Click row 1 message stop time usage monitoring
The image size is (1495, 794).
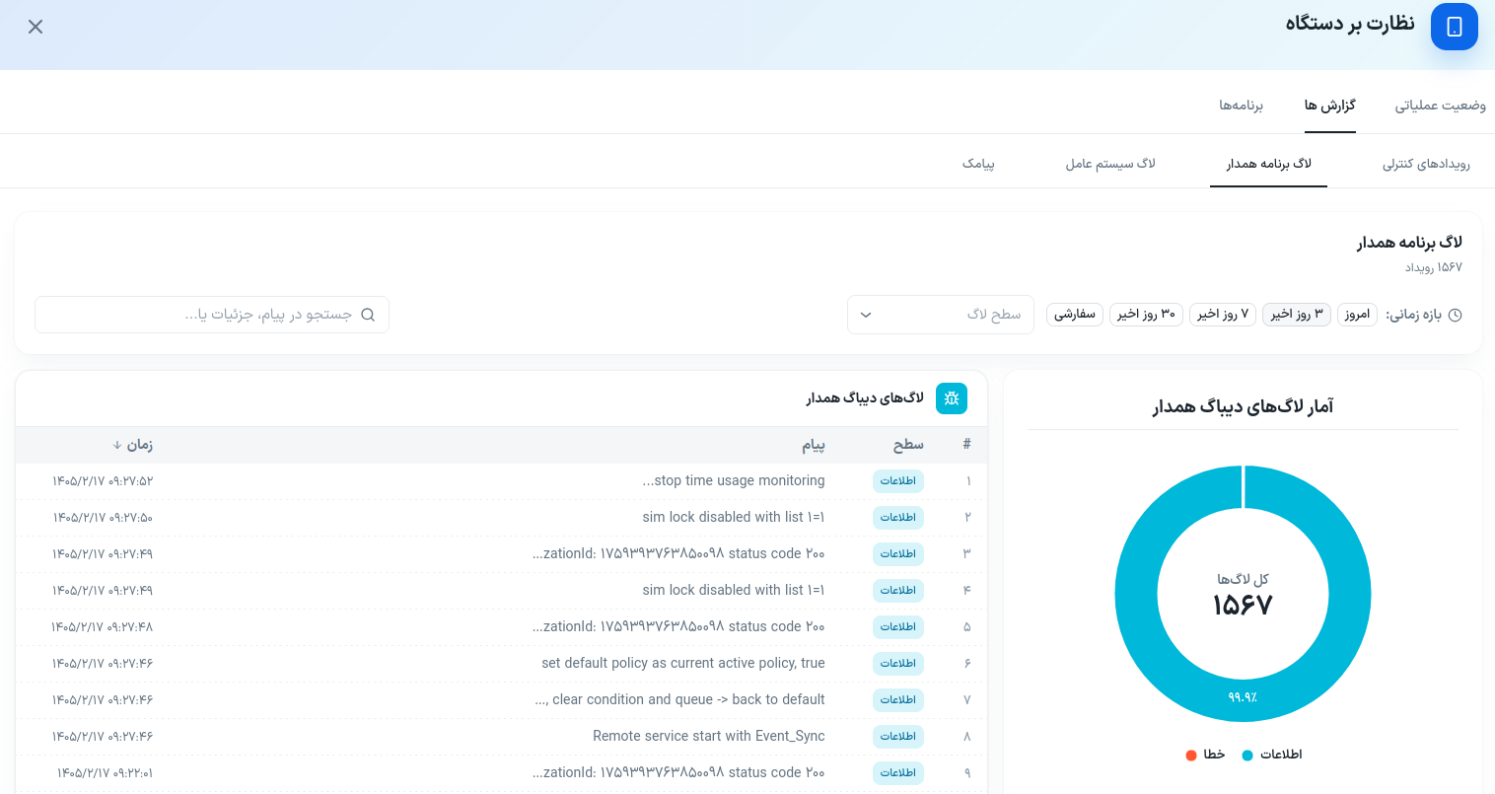[734, 481]
